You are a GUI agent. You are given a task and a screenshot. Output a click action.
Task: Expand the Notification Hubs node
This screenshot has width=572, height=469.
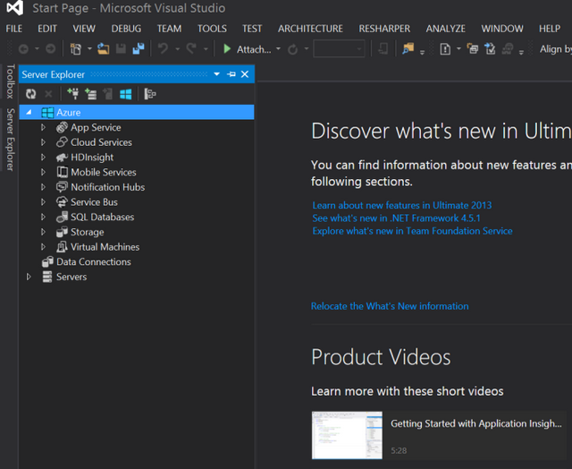pyautogui.click(x=43, y=187)
